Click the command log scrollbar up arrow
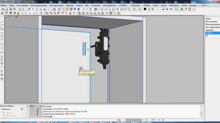The width and height of the screenshot is (220, 123). [x=201, y=107]
